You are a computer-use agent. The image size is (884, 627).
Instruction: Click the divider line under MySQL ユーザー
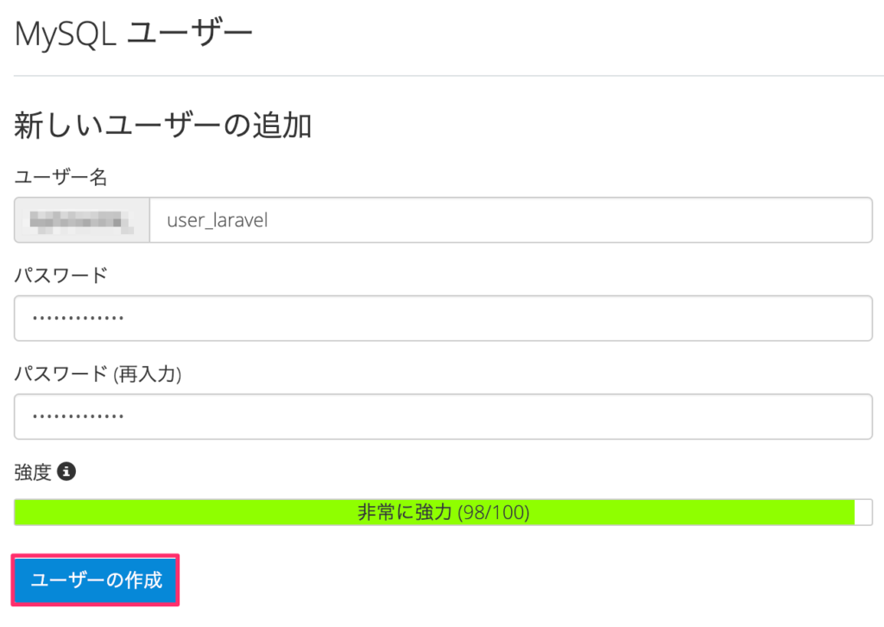pyautogui.click(x=449, y=75)
